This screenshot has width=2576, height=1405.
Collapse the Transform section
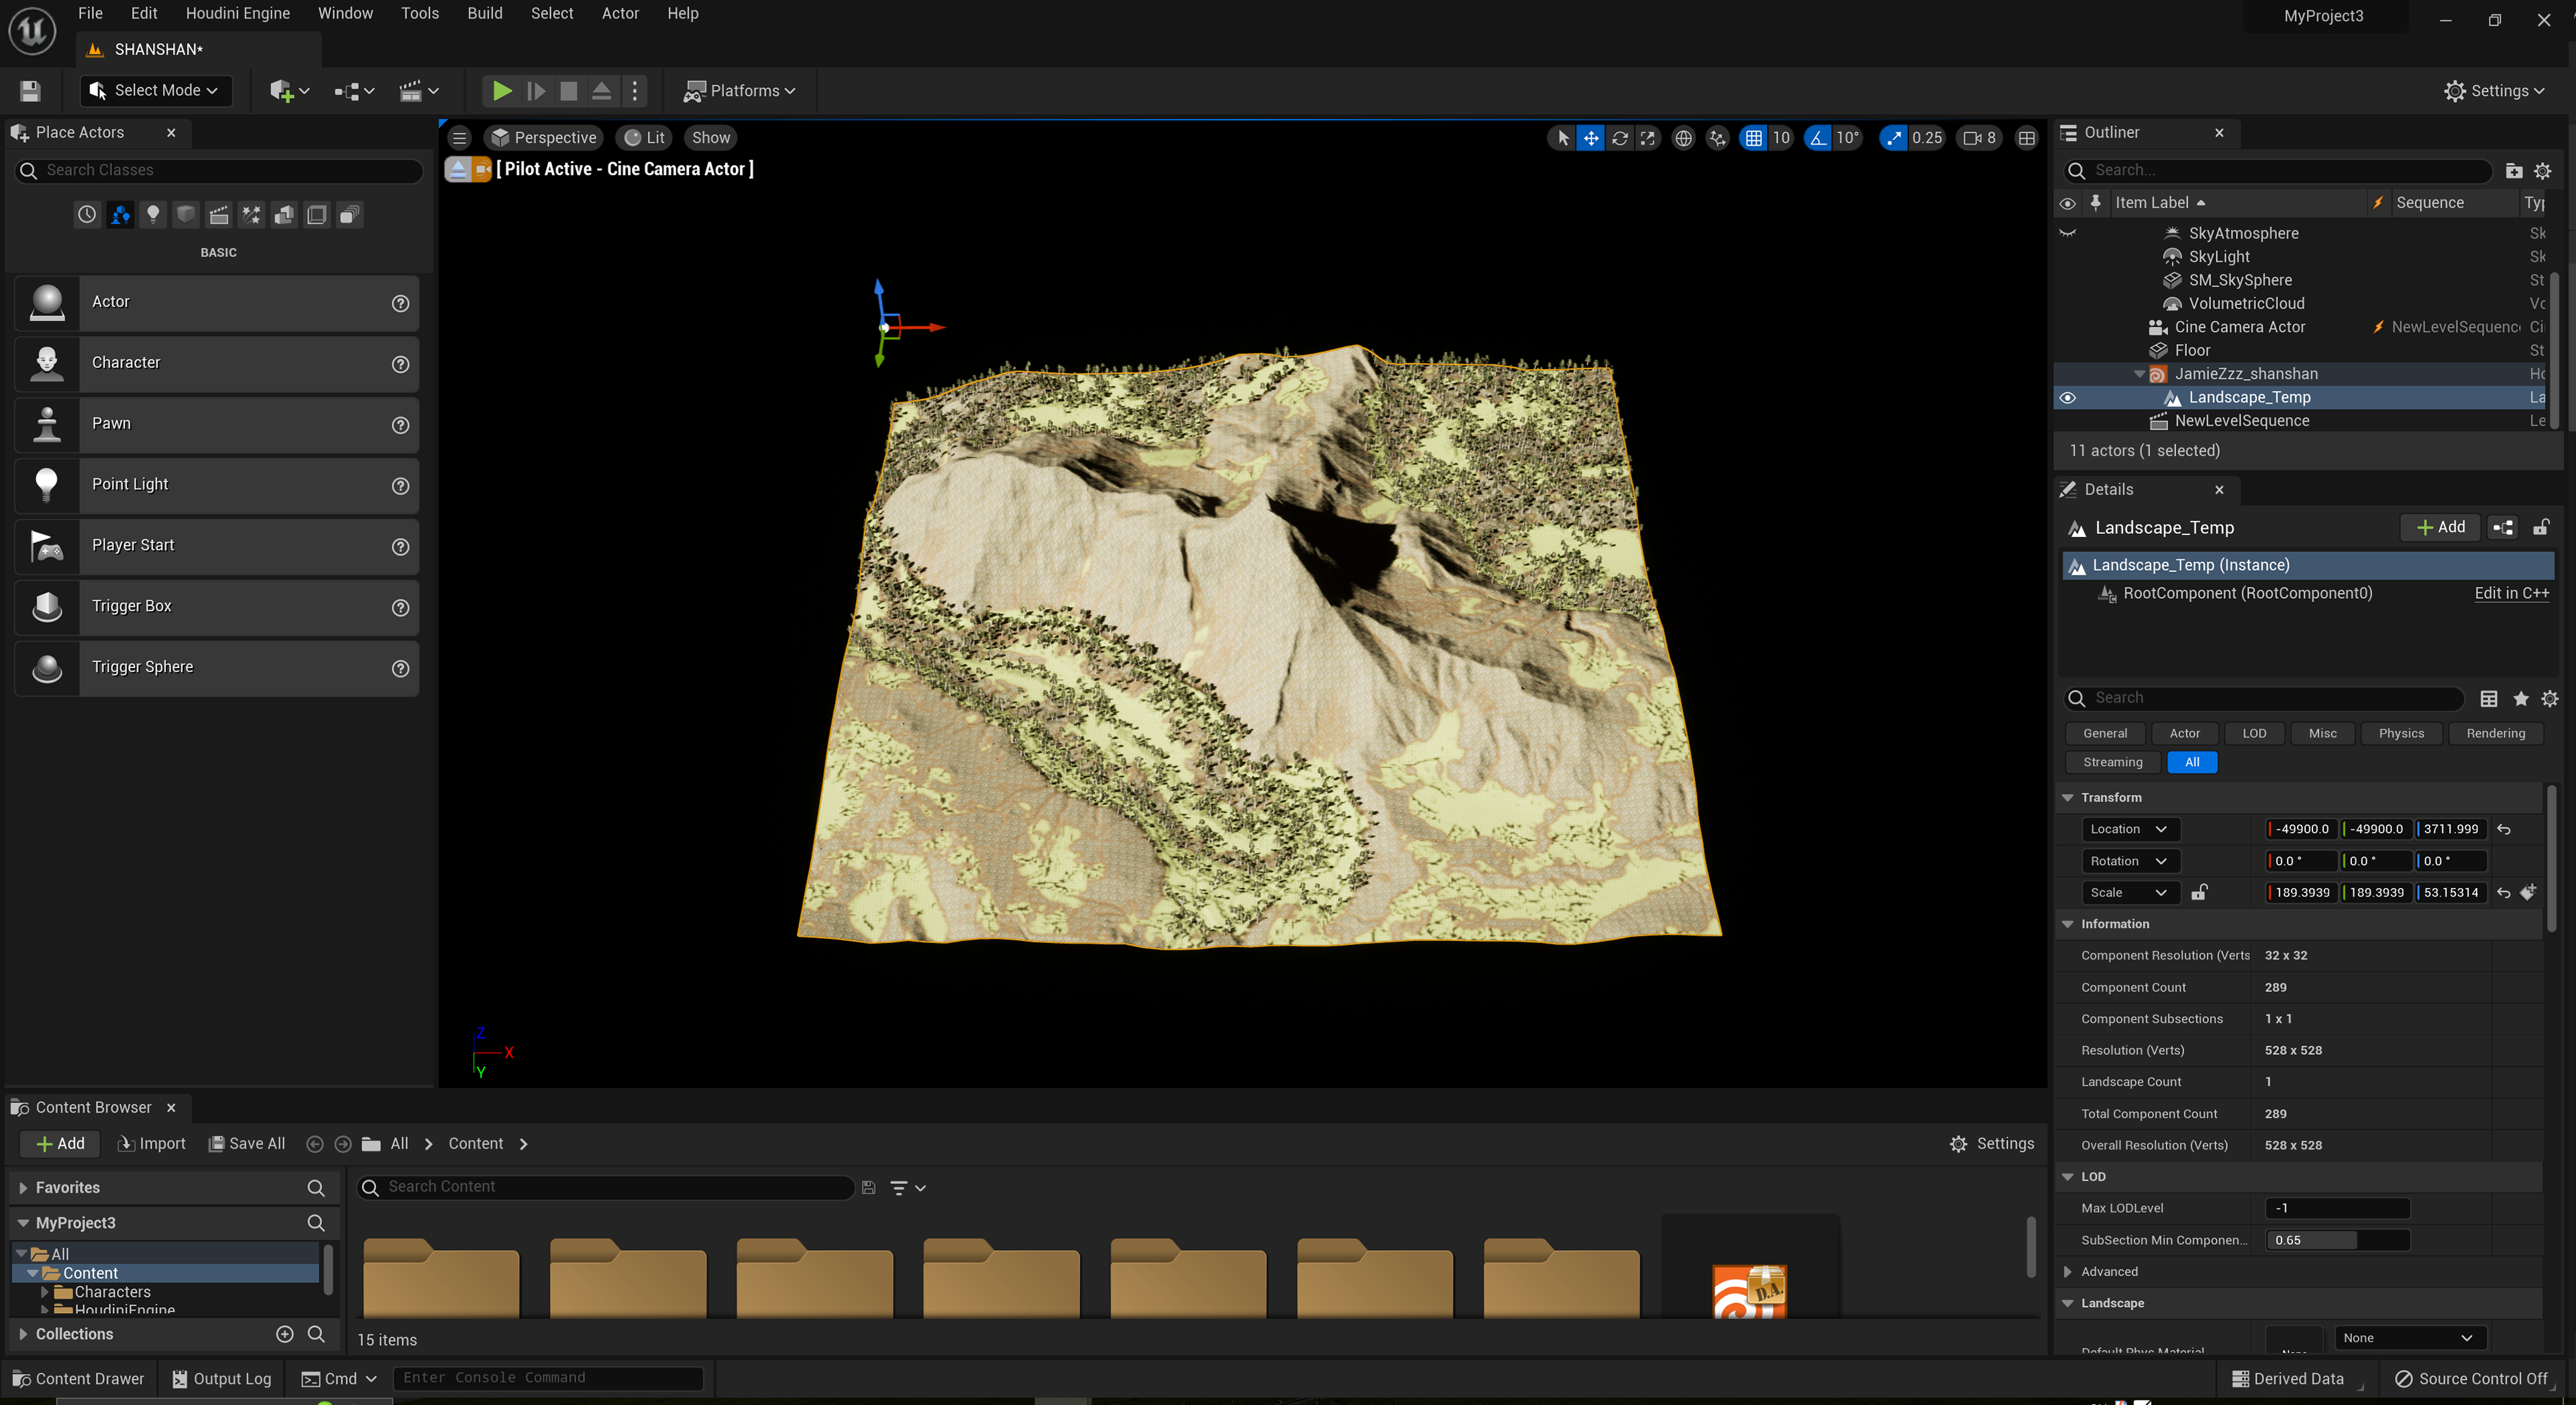2068,797
